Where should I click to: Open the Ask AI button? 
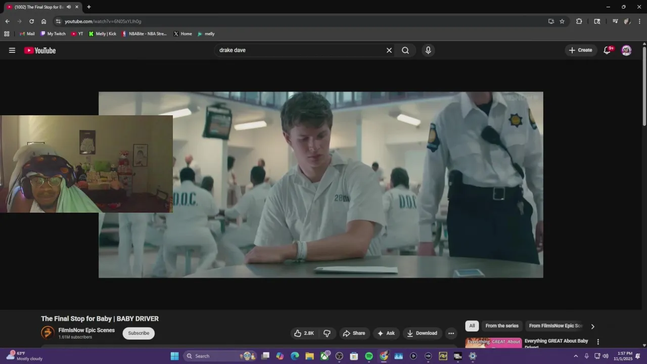386,333
